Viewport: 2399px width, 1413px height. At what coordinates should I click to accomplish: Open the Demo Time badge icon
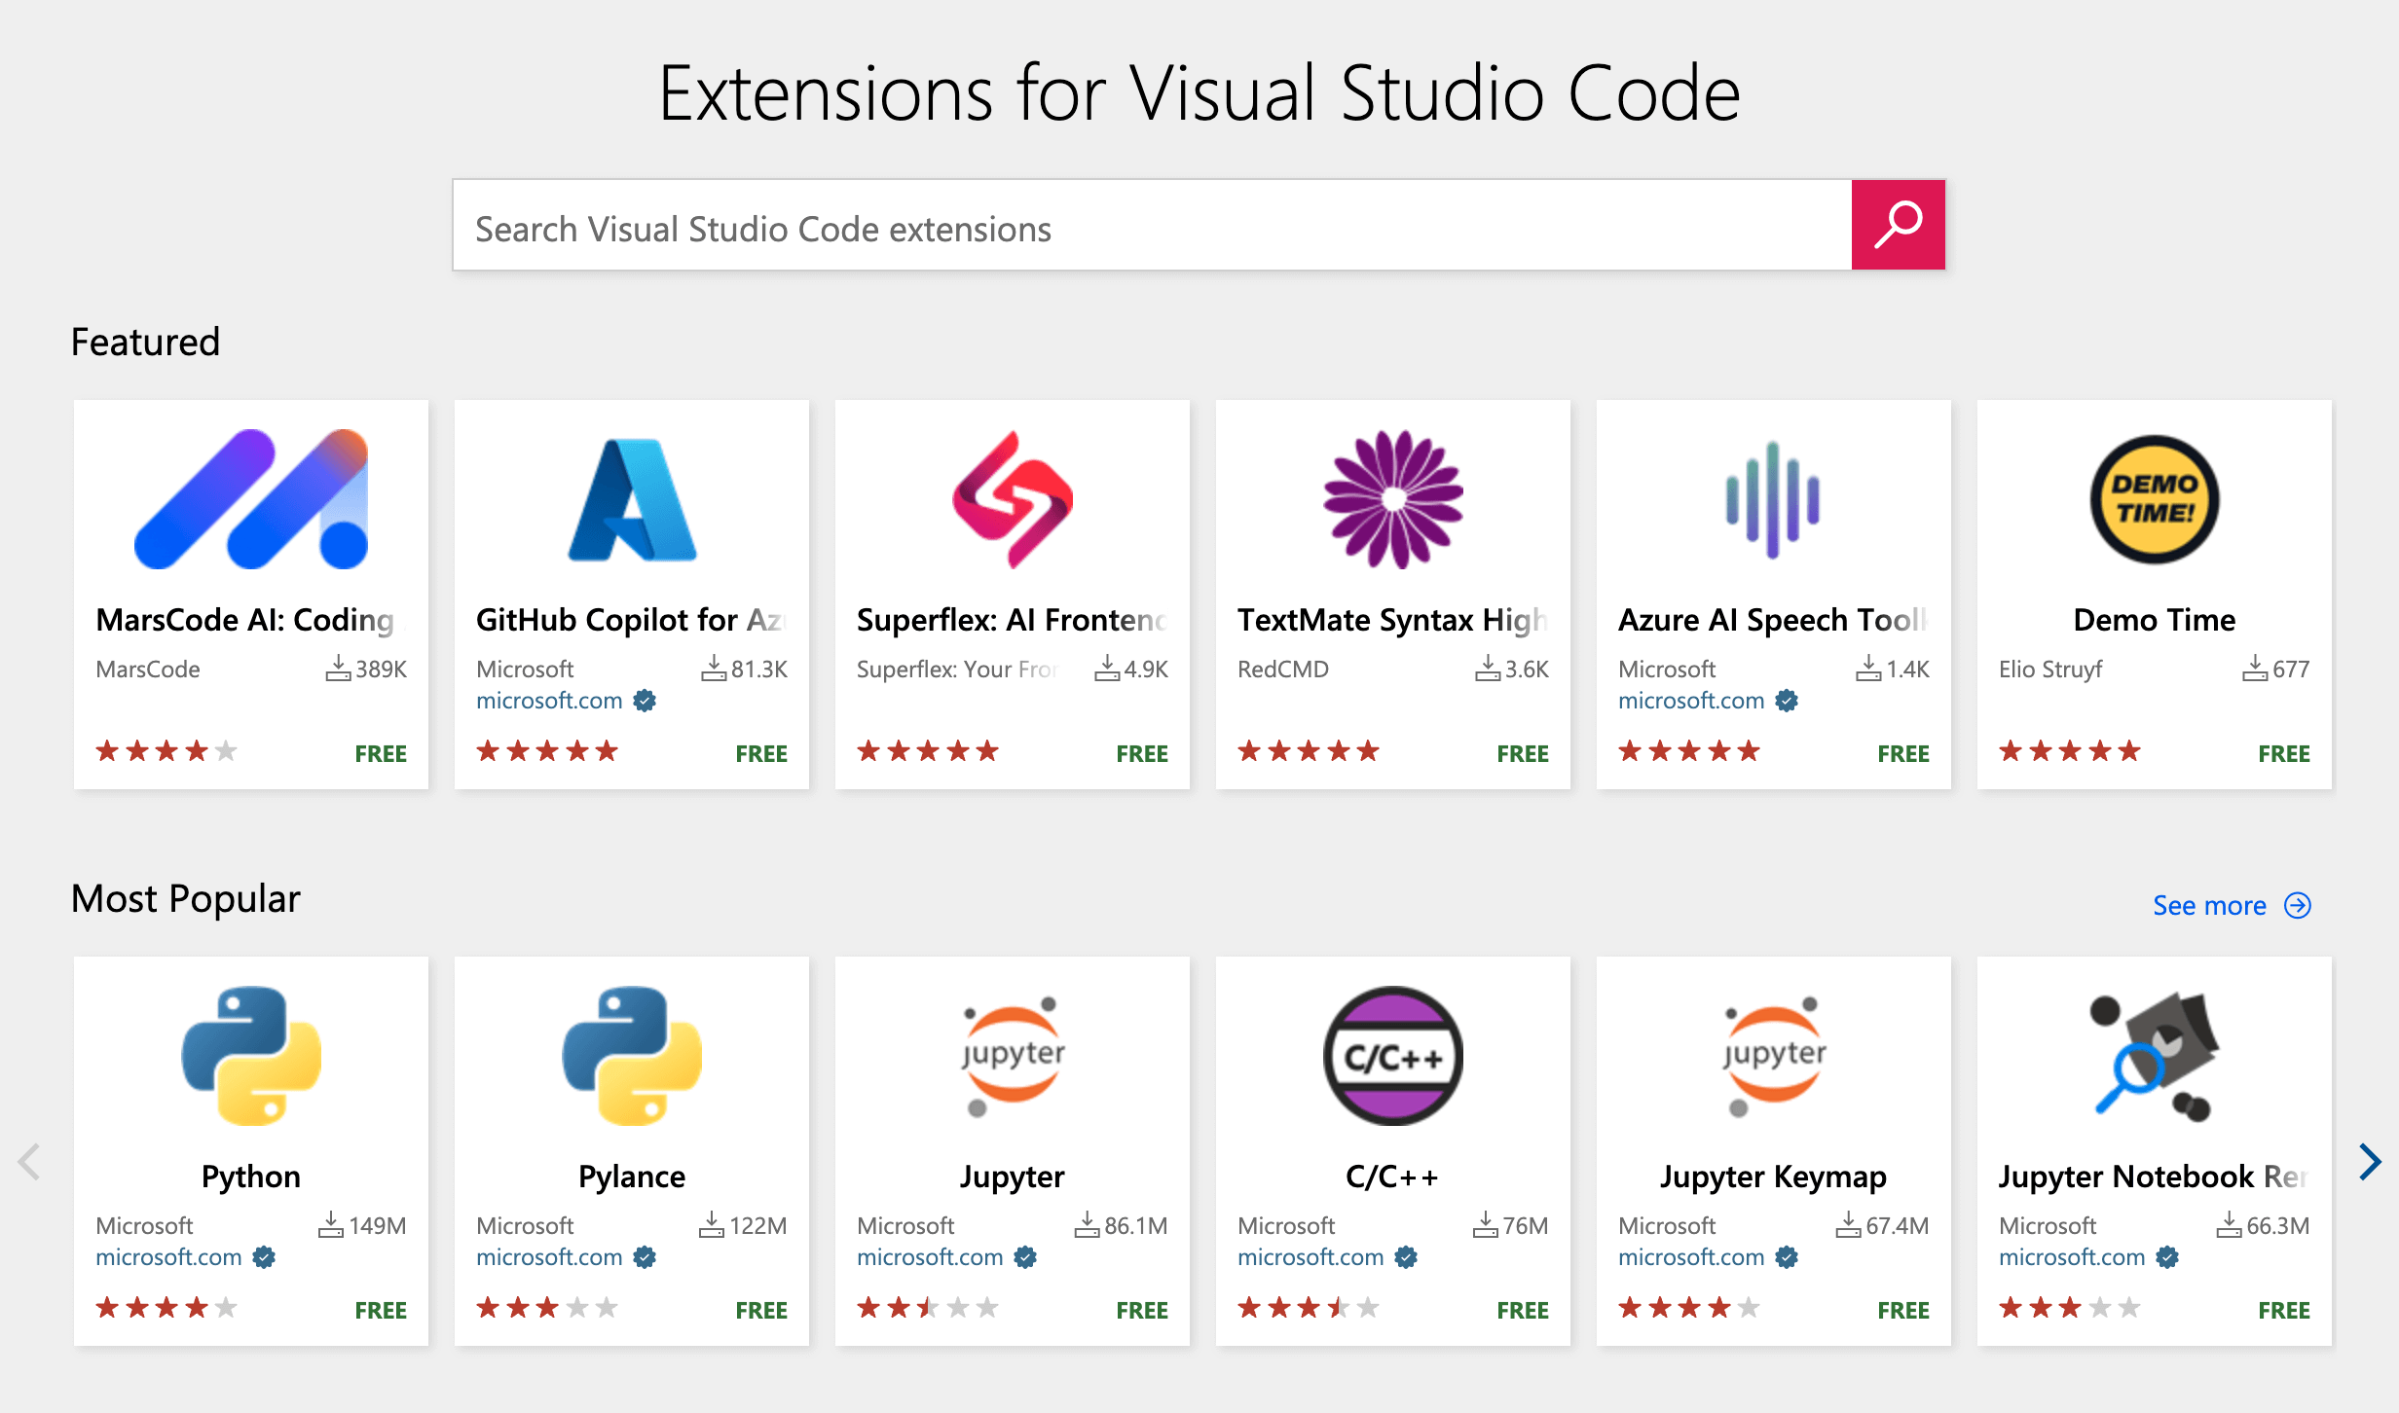click(x=2154, y=499)
